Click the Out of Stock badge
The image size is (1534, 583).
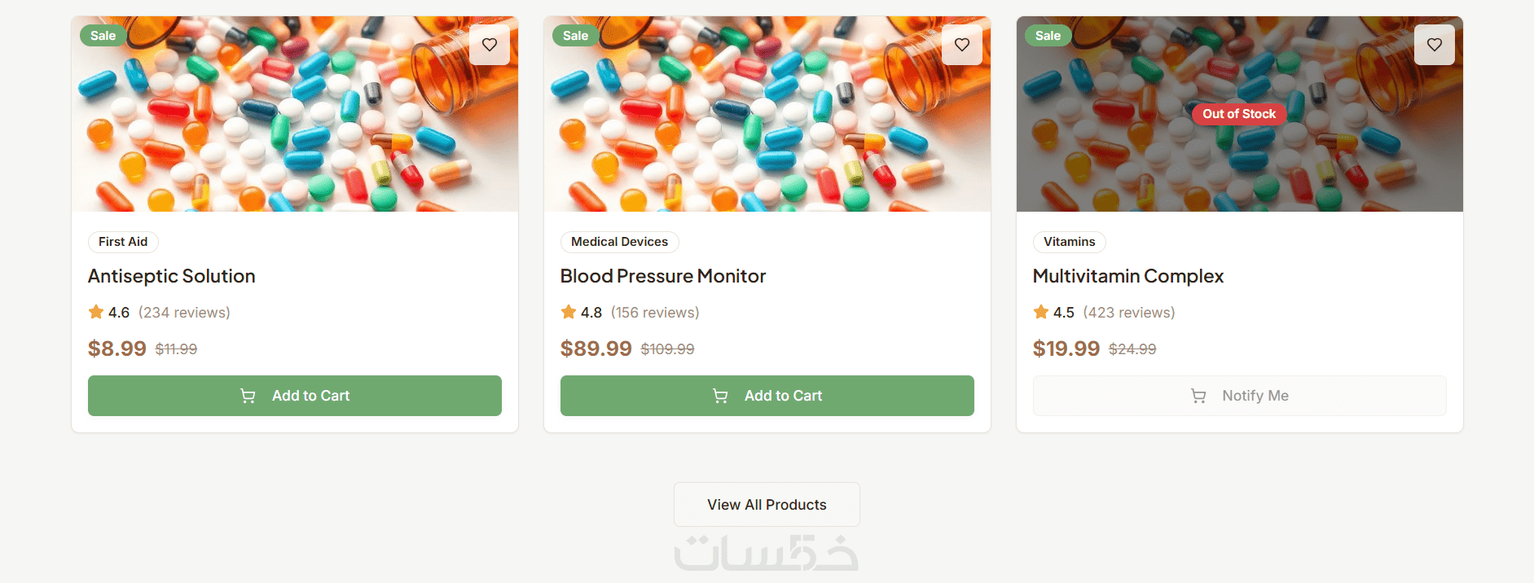(1239, 114)
